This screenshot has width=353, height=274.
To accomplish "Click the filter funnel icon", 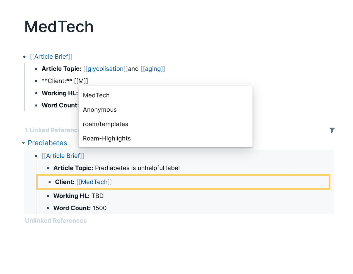I will (x=332, y=130).
